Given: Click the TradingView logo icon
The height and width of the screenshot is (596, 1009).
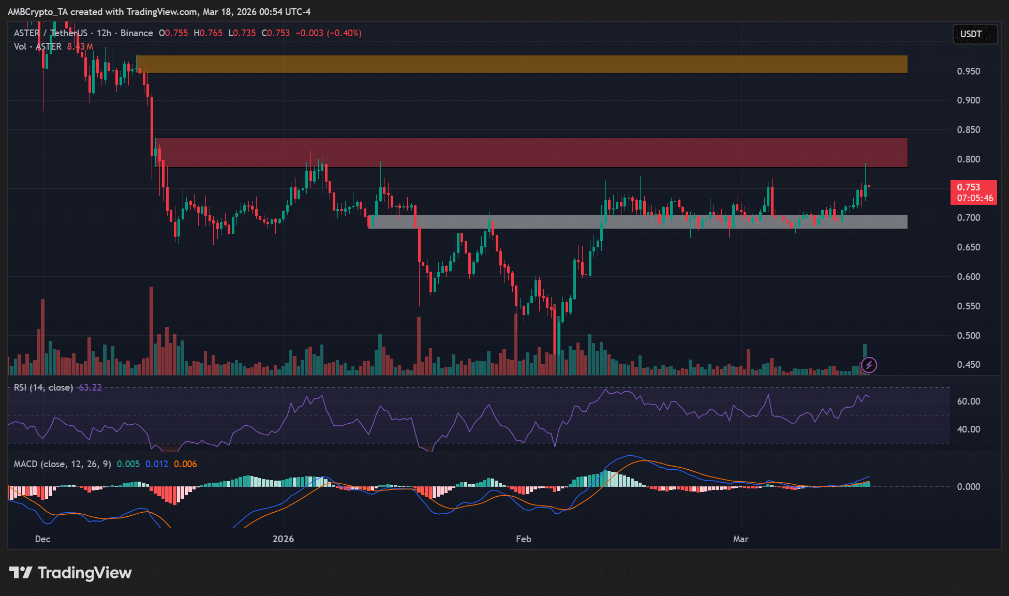Looking at the screenshot, I should point(21,573).
